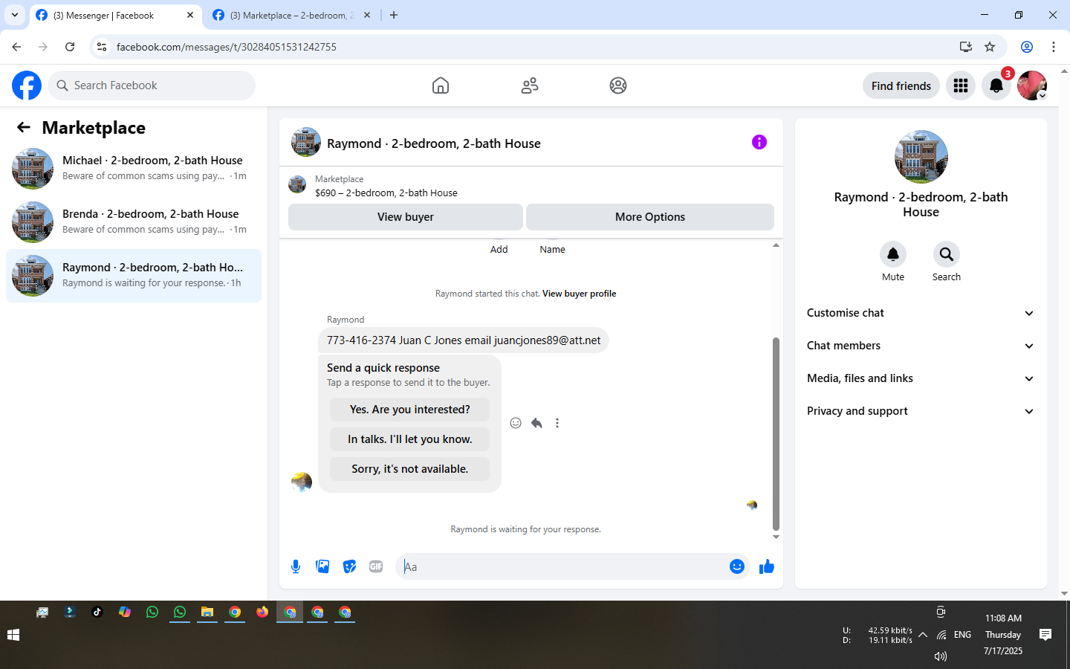Select Raymond's 2-bedroom House conversation
Image resolution: width=1070 pixels, height=669 pixels.
pyautogui.click(x=134, y=276)
